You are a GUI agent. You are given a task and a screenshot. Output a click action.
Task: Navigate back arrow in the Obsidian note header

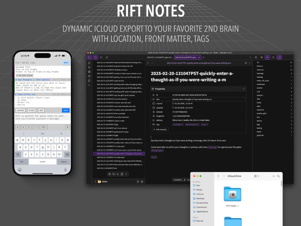pos(148,63)
